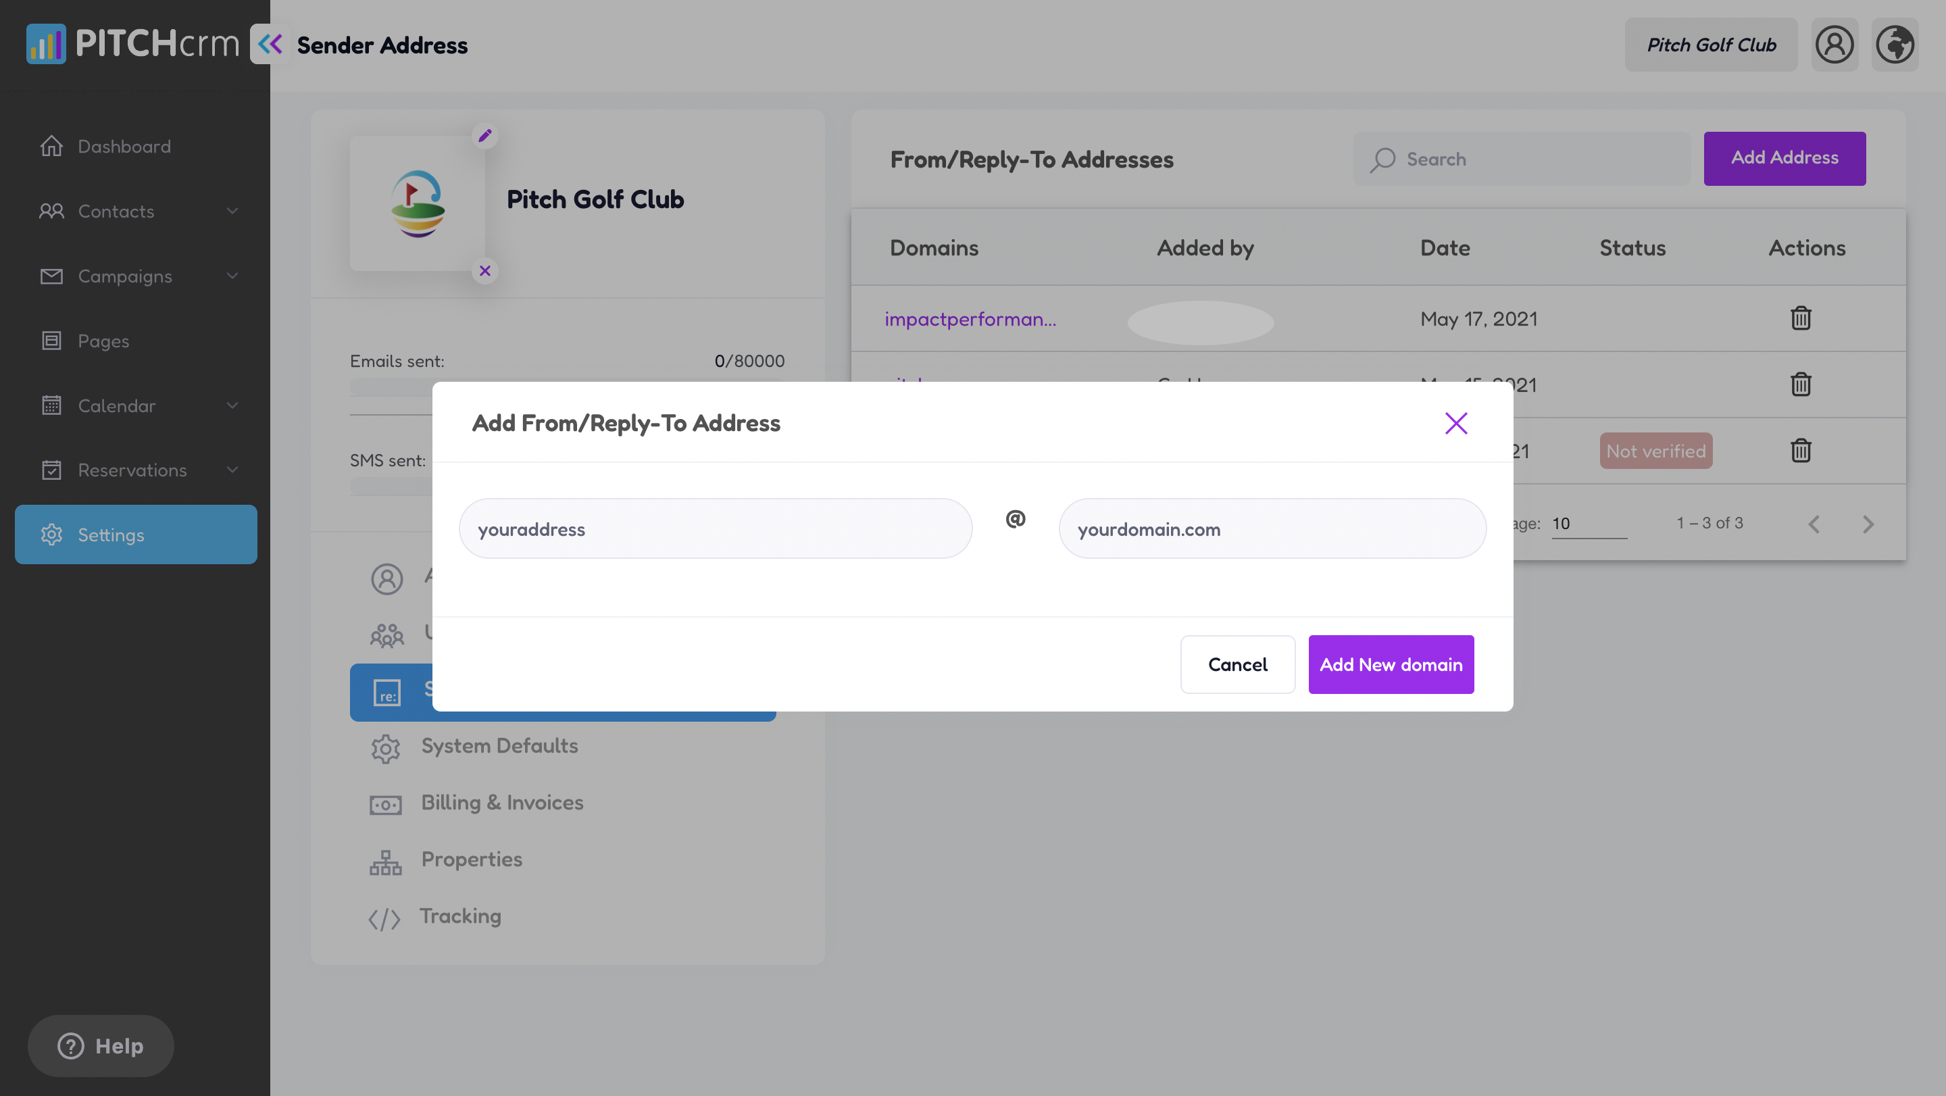Viewport: 1946px width, 1096px height.
Task: Go to the previous table page
Action: coord(1814,524)
